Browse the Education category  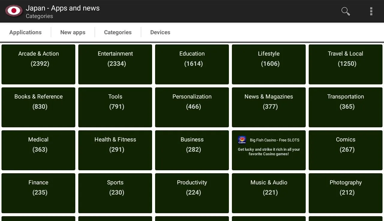[x=192, y=64]
